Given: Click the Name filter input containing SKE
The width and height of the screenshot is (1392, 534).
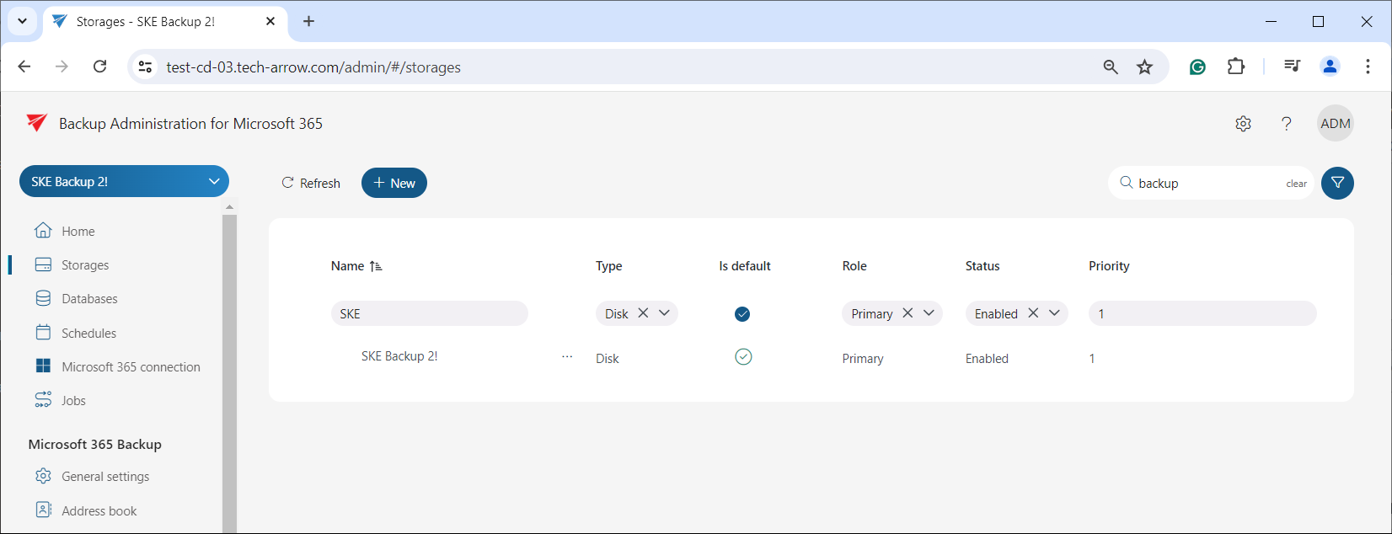Looking at the screenshot, I should (x=430, y=313).
